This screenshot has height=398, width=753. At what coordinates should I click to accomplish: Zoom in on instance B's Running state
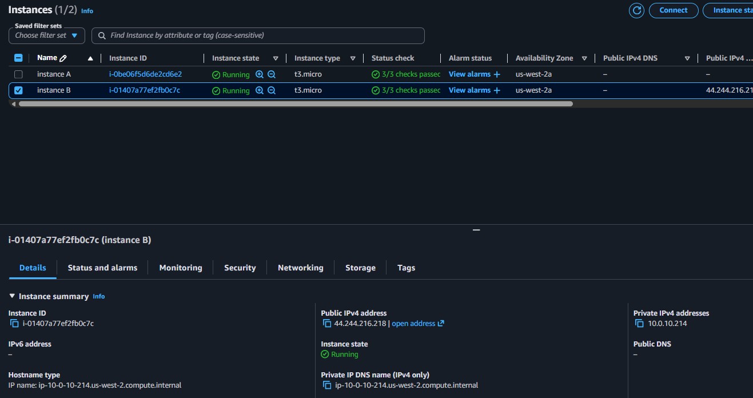tap(260, 90)
